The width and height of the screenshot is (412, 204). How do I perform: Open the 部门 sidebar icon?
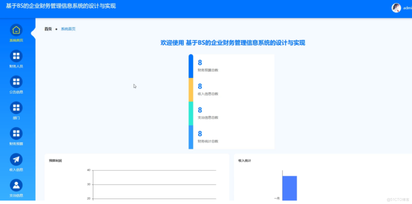16,108
